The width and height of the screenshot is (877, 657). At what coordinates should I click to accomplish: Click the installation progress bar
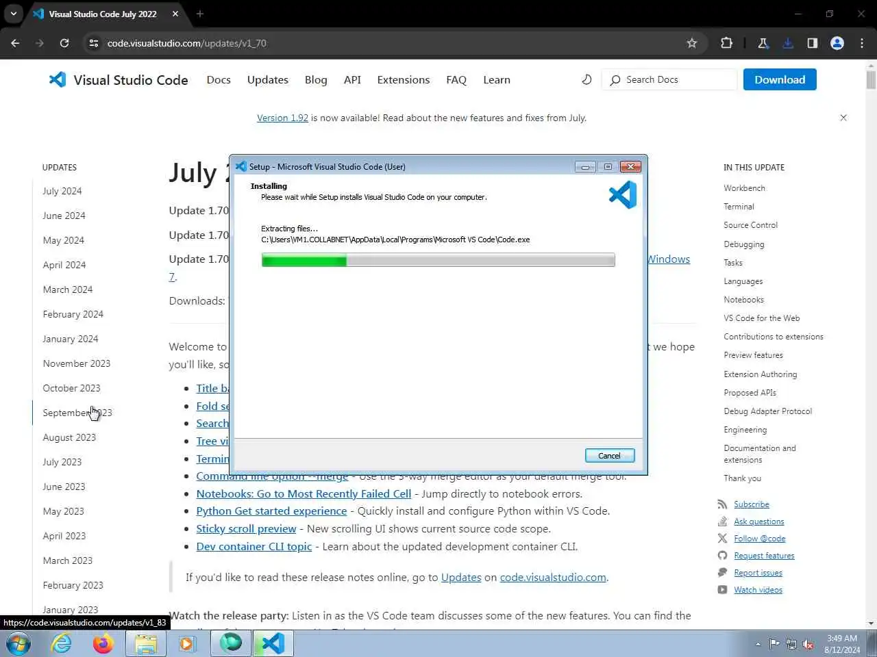pyautogui.click(x=438, y=260)
